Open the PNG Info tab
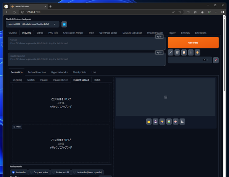229x177 pixels. pos(53,33)
